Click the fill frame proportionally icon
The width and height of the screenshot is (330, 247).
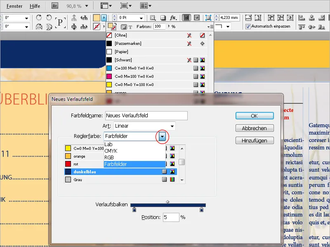[248, 18]
